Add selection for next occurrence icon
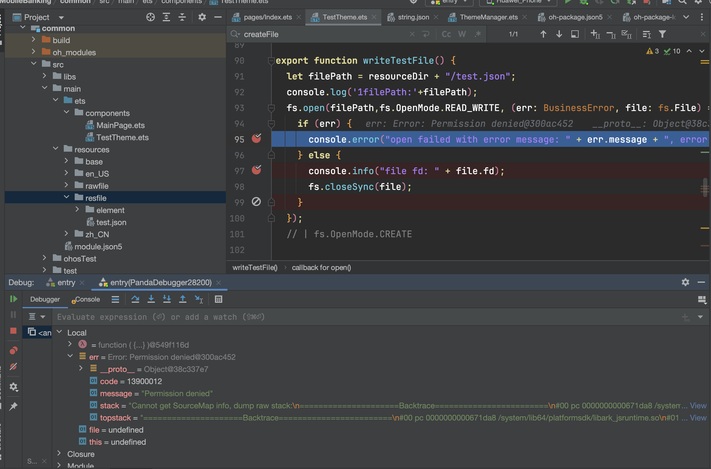 click(595, 34)
